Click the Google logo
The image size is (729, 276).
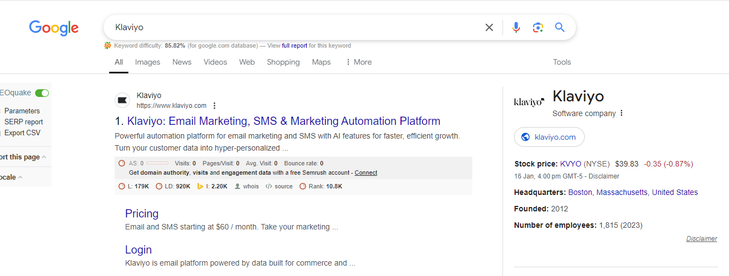coord(54,27)
